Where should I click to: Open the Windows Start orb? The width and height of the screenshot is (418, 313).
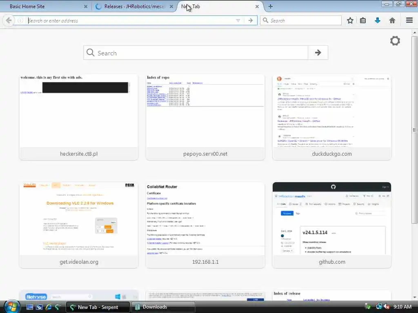(x=12, y=306)
